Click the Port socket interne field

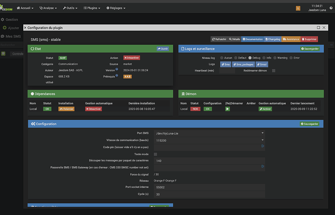(209, 187)
